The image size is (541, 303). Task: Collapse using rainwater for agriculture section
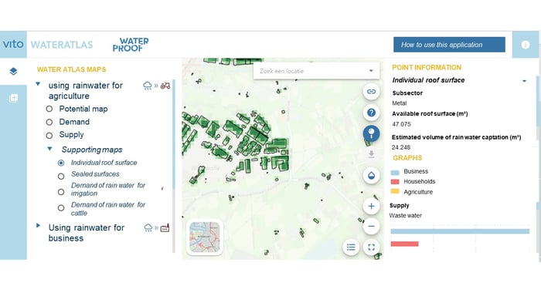click(38, 84)
